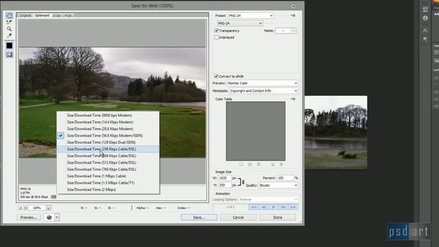Image resolution: width=439 pixels, height=247 pixels.
Task: Switch to the Original tab
Action: 25,15
